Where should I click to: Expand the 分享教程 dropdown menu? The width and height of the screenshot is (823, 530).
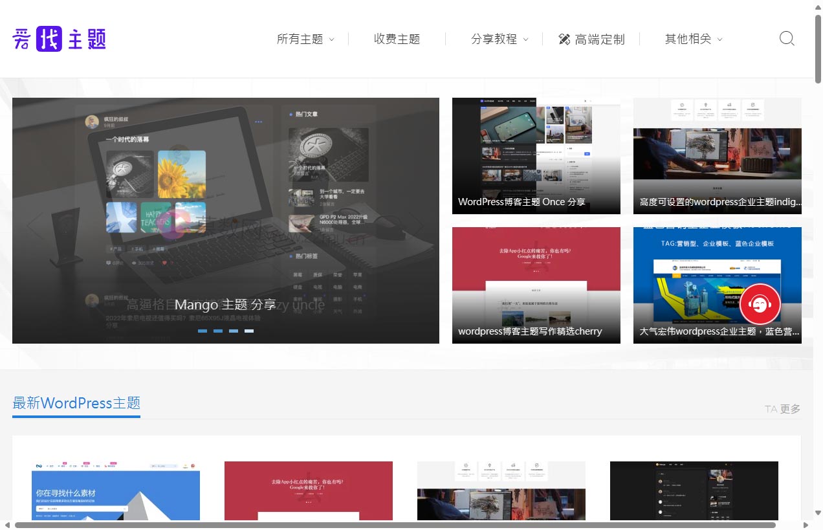coord(499,39)
